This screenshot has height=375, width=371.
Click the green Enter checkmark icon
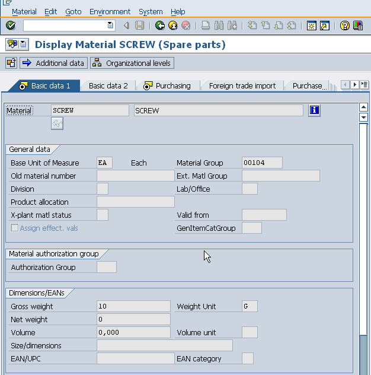point(11,26)
